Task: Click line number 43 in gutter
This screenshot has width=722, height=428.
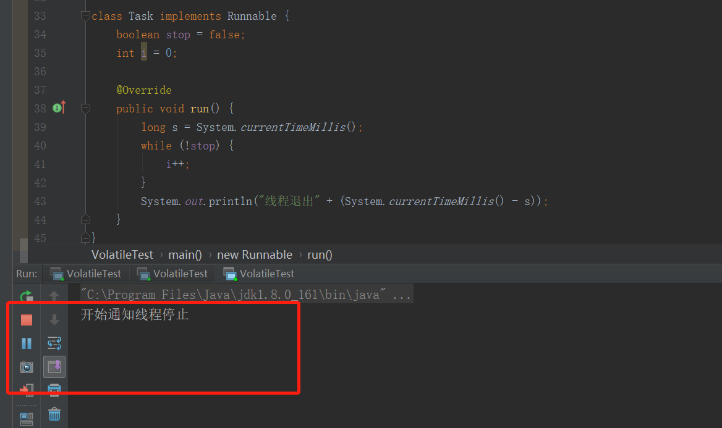Action: [x=40, y=201]
